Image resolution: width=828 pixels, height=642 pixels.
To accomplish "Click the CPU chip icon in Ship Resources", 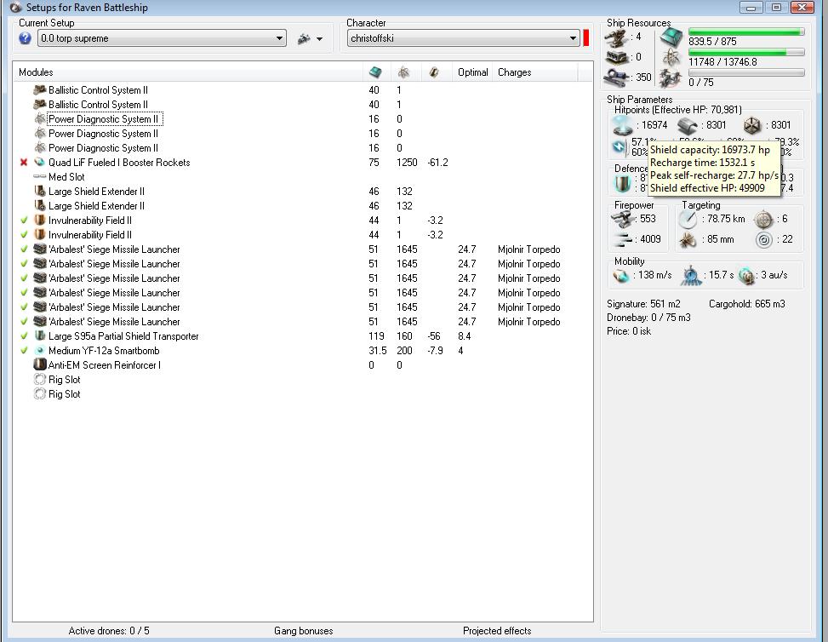I will [x=671, y=37].
